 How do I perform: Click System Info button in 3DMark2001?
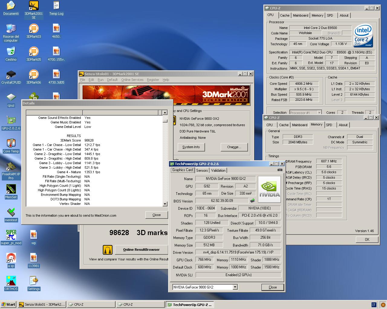coord(191,147)
